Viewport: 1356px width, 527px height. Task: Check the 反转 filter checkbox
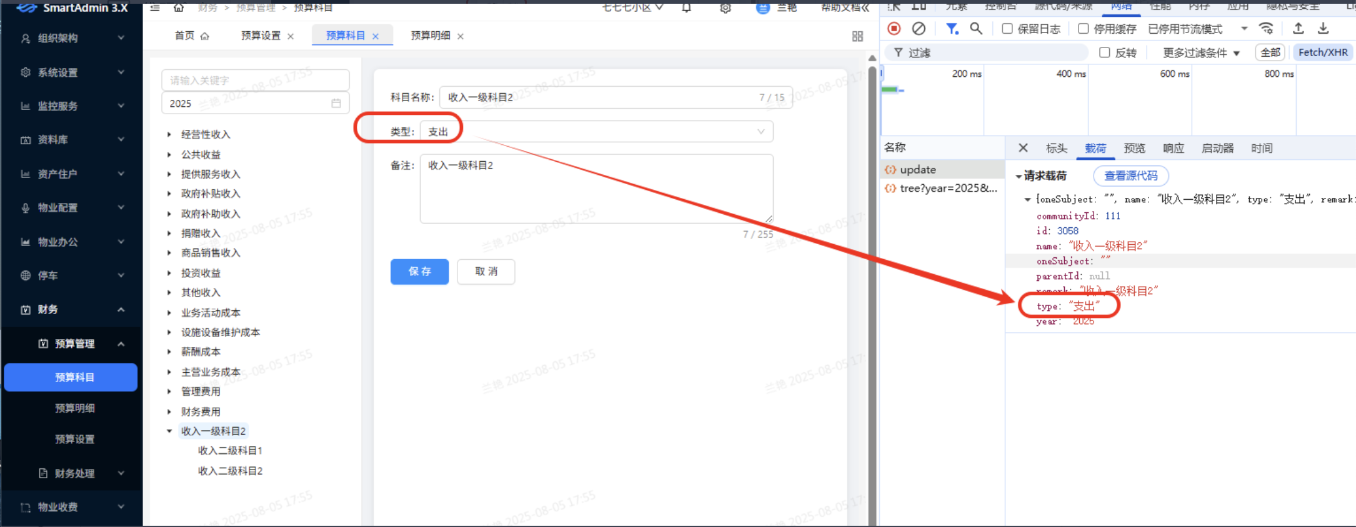pyautogui.click(x=1105, y=52)
